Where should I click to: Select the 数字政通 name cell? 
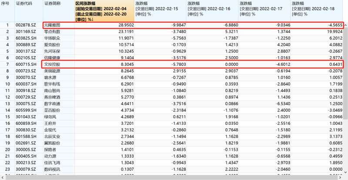pos(52,103)
